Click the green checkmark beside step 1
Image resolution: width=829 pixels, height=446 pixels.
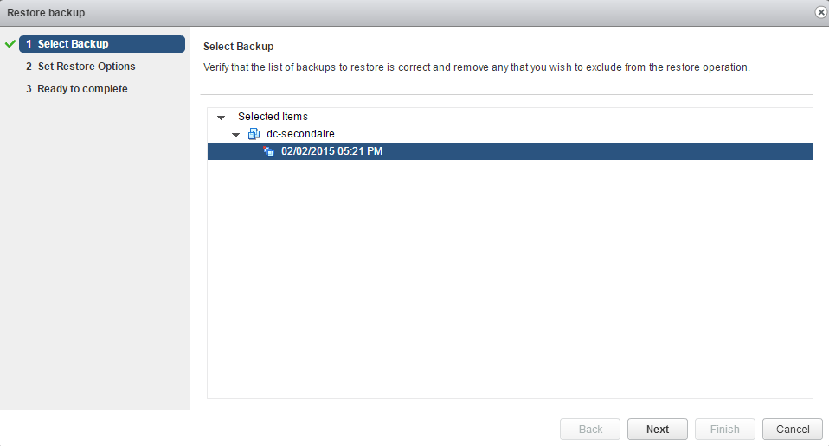click(x=10, y=44)
